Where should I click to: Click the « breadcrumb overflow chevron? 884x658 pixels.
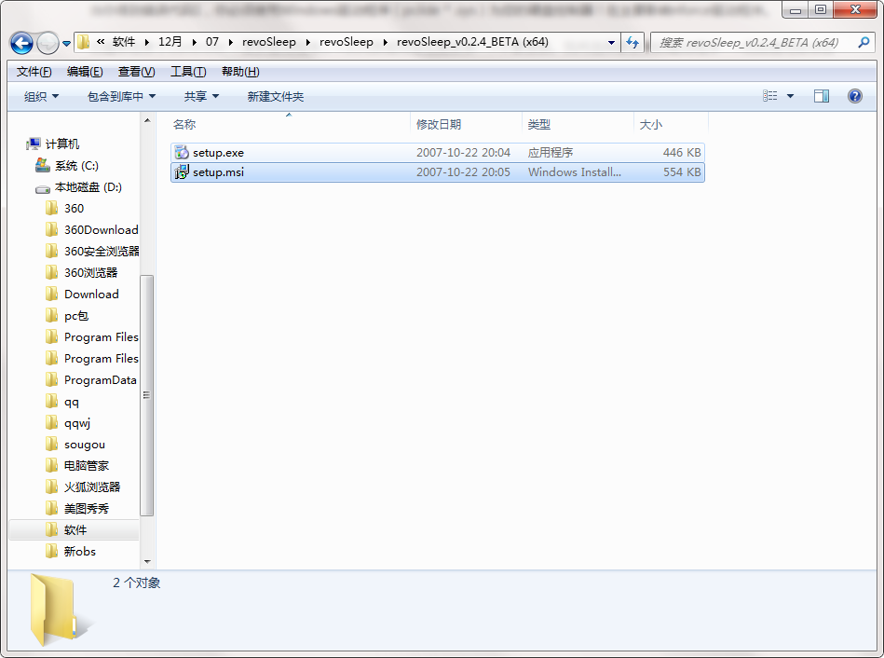pos(101,42)
